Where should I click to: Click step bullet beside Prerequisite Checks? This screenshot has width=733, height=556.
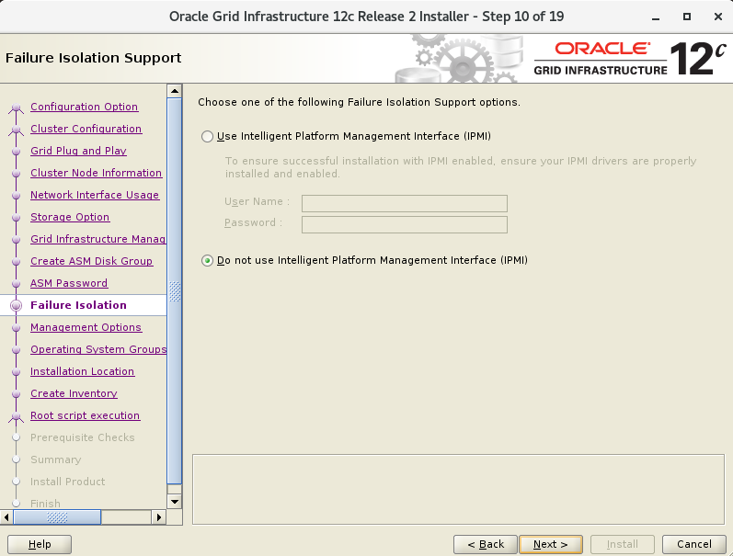coord(16,437)
